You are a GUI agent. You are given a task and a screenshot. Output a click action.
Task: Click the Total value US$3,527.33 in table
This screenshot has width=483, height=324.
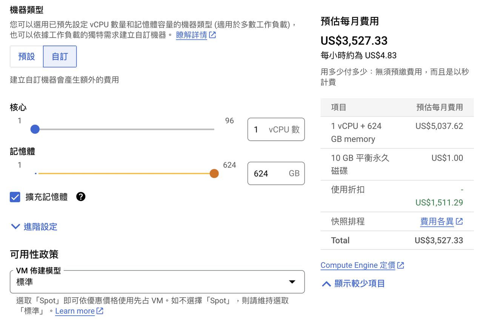pyautogui.click(x=439, y=240)
